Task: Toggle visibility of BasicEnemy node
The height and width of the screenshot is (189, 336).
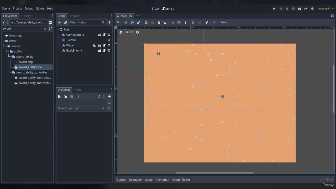Action: tap(109, 50)
